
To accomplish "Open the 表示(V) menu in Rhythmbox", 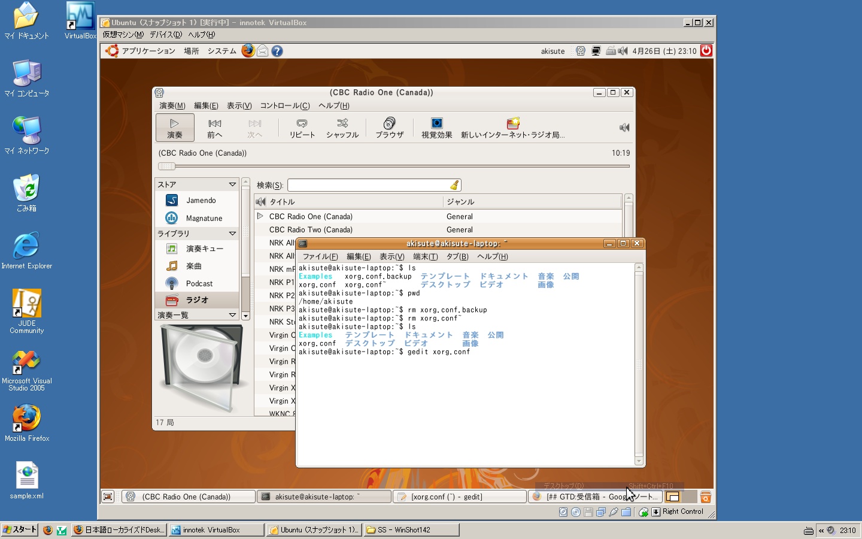I will 239,106.
